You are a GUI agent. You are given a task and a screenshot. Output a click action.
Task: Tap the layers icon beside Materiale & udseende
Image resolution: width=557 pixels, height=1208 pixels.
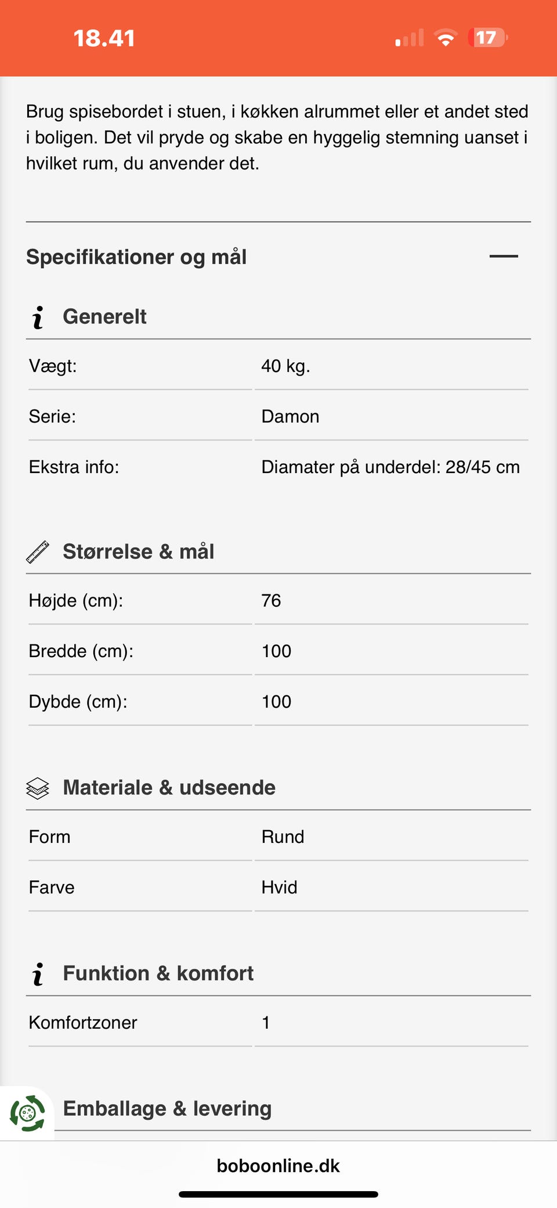point(38,788)
